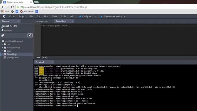This screenshot has height=111, width=197.
Task: Click the terminal prompt cursor line
Action: tap(56, 105)
